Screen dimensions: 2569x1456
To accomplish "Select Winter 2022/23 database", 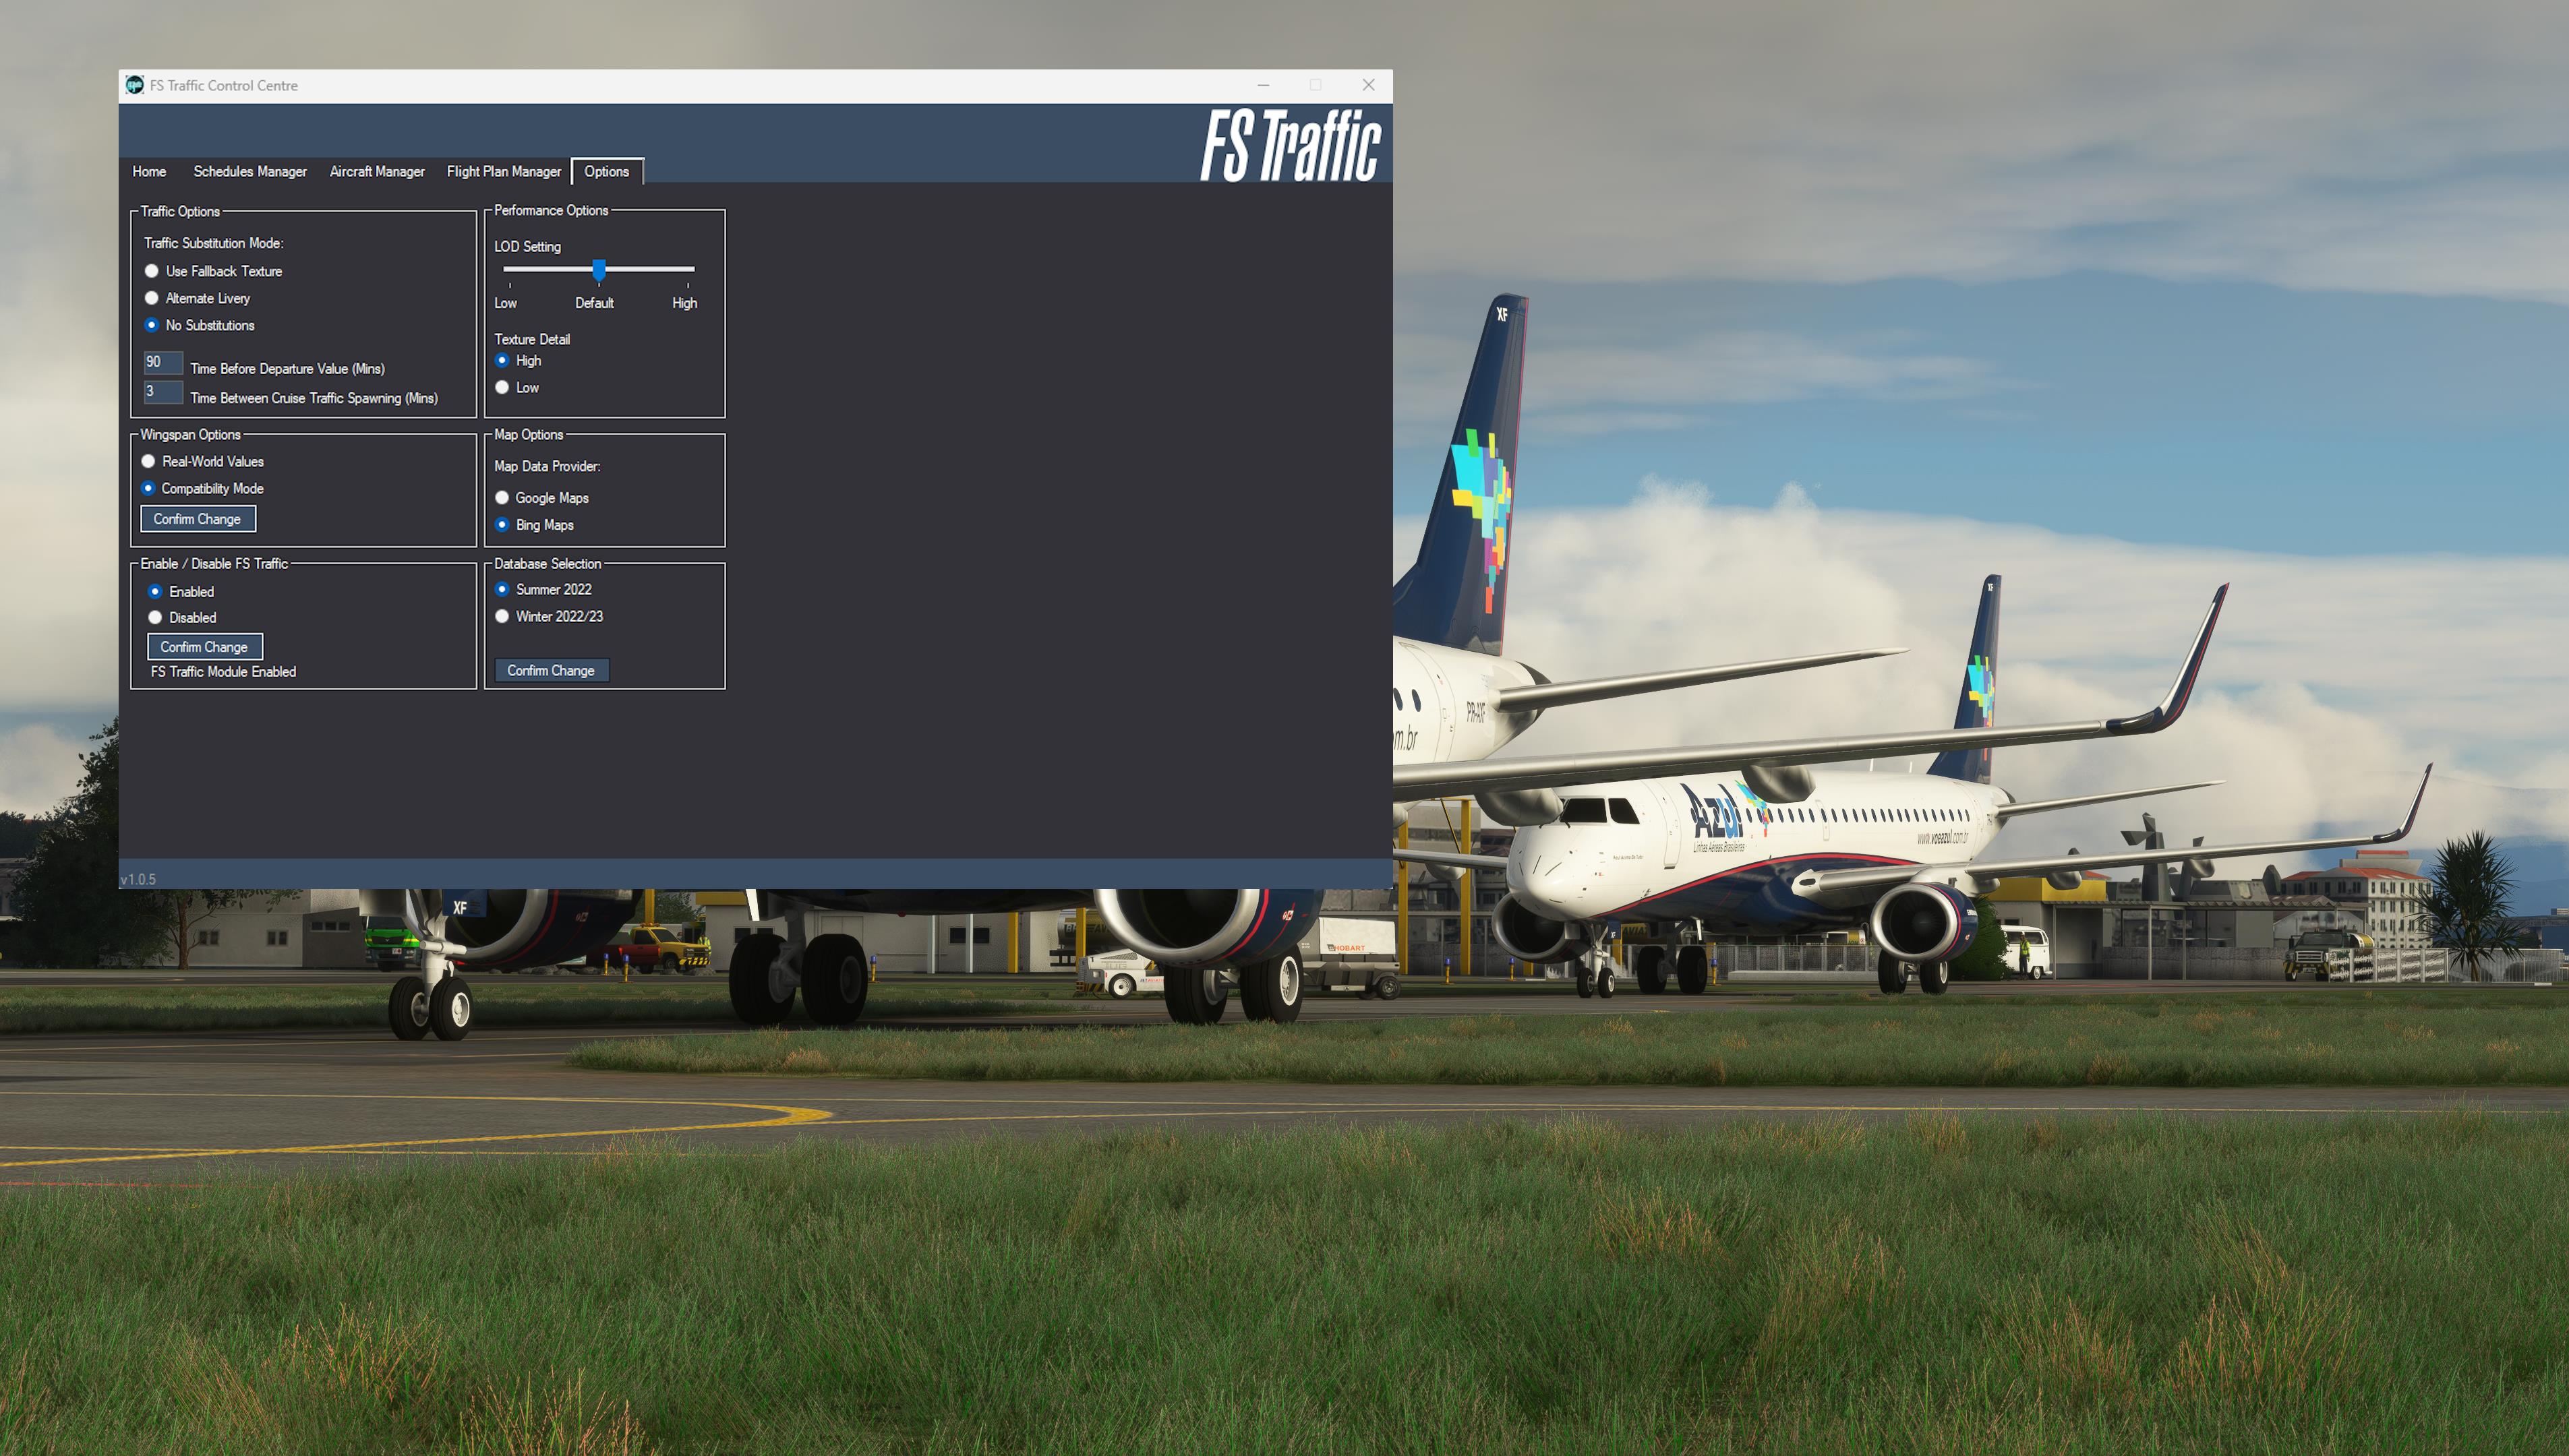I will 503,616.
